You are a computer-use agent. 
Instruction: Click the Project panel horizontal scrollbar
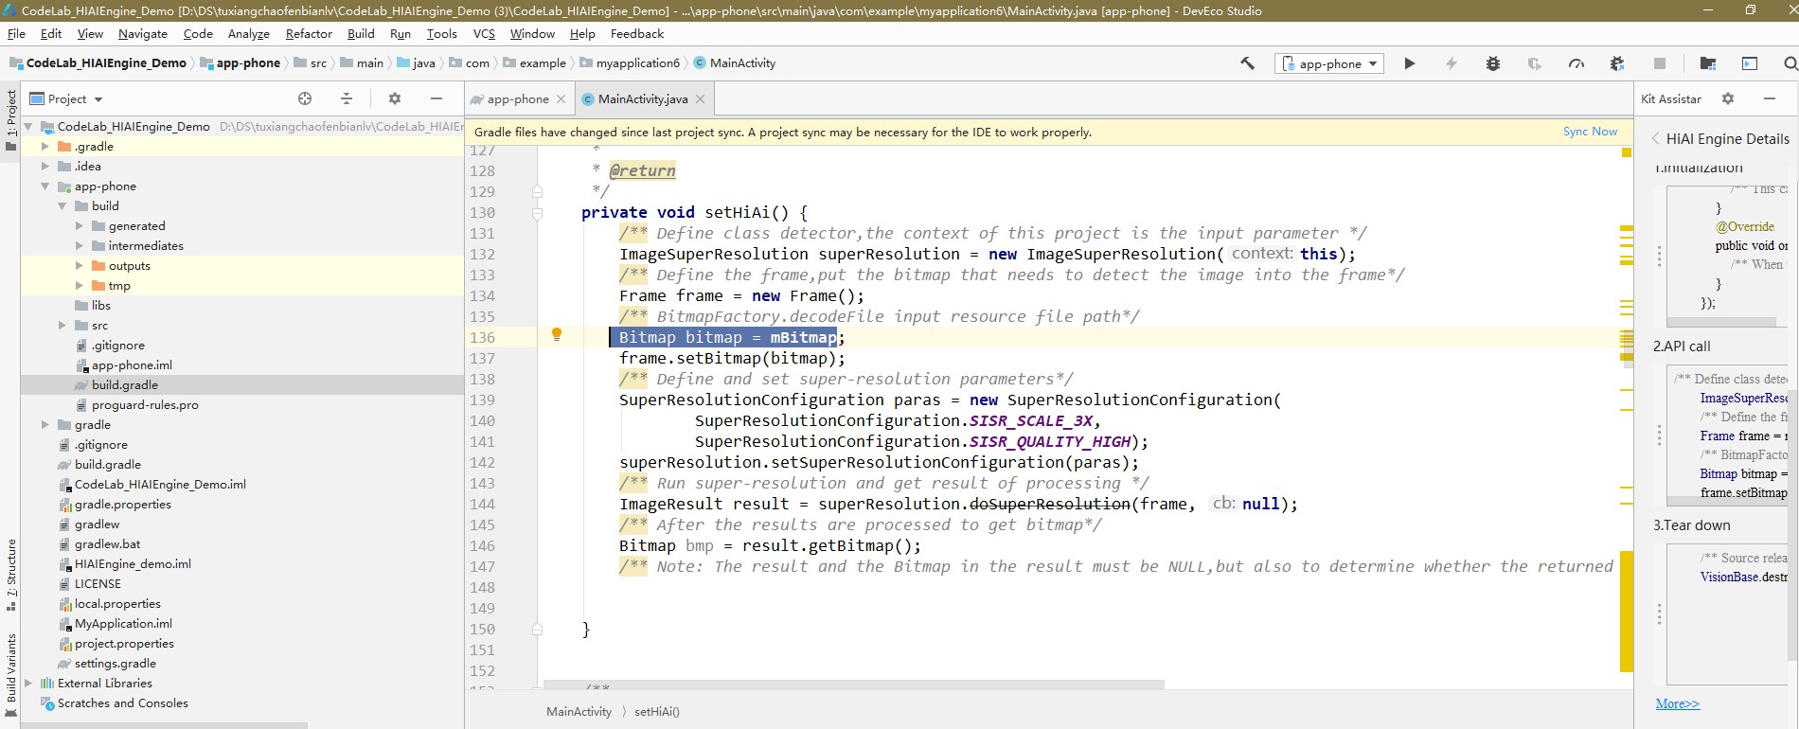[164, 725]
